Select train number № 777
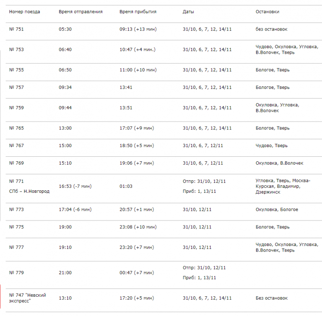322x316 pixels. (x=16, y=248)
